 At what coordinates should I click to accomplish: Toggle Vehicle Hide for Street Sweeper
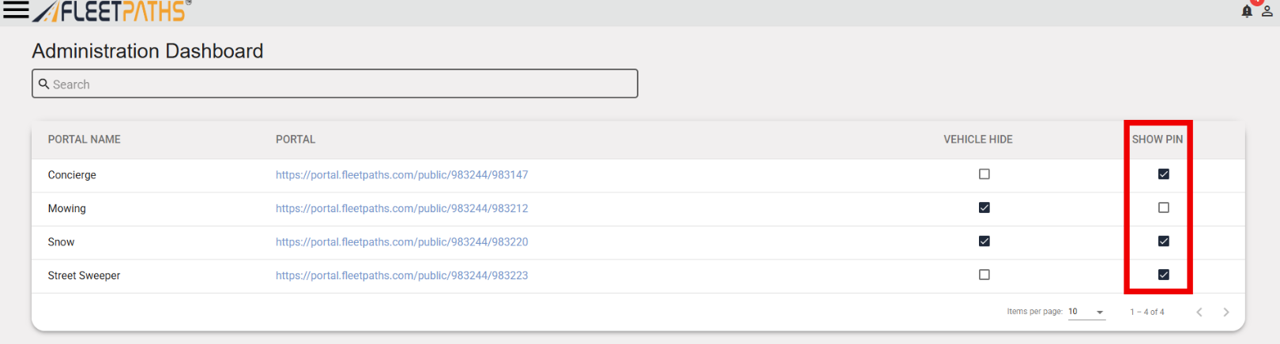[984, 275]
